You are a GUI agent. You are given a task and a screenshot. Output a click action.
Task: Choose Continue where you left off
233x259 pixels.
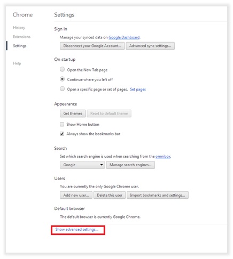coord(62,79)
